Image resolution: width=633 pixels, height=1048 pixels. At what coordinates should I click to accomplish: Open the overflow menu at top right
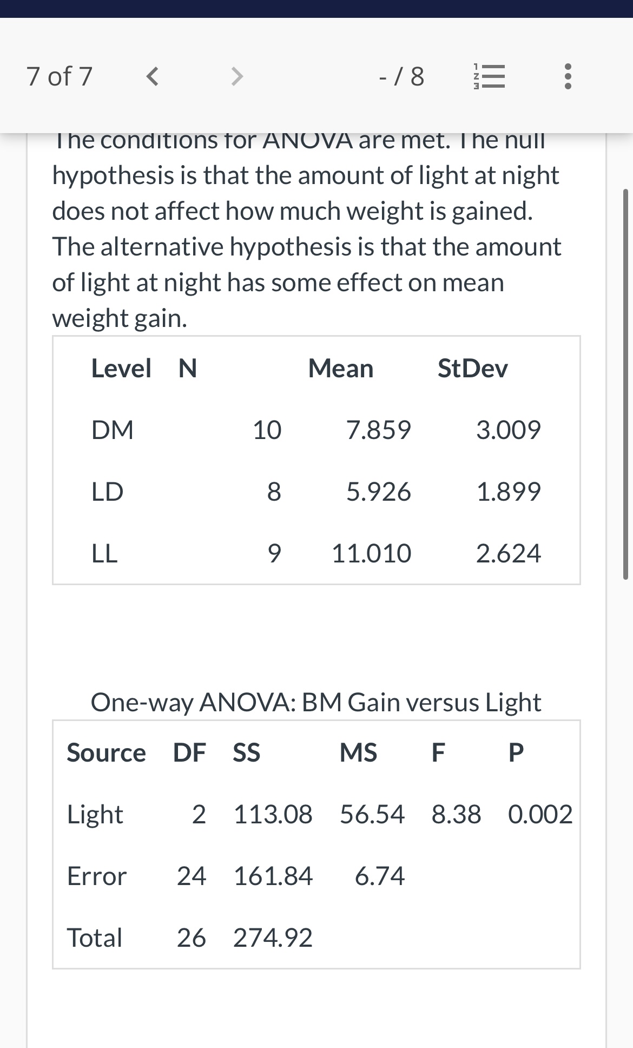click(566, 77)
